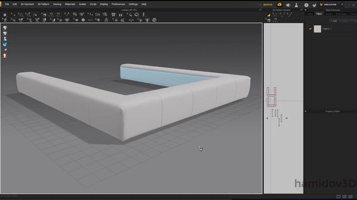Click the lasso-shaped icon in 3D toolbar

(137, 15)
